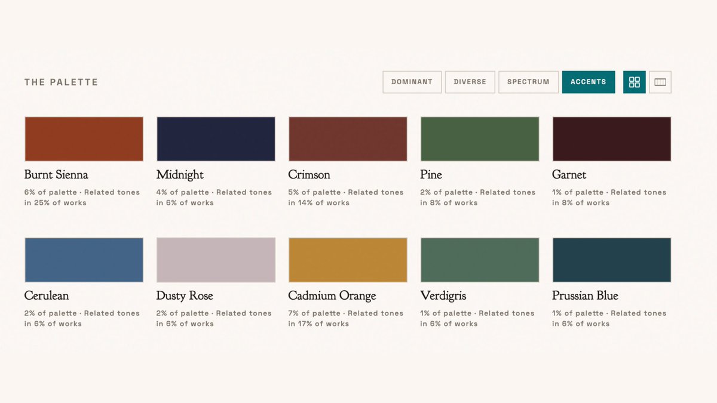Click the Pine color swatch
Screen dimensions: 717x403
tap(480, 139)
